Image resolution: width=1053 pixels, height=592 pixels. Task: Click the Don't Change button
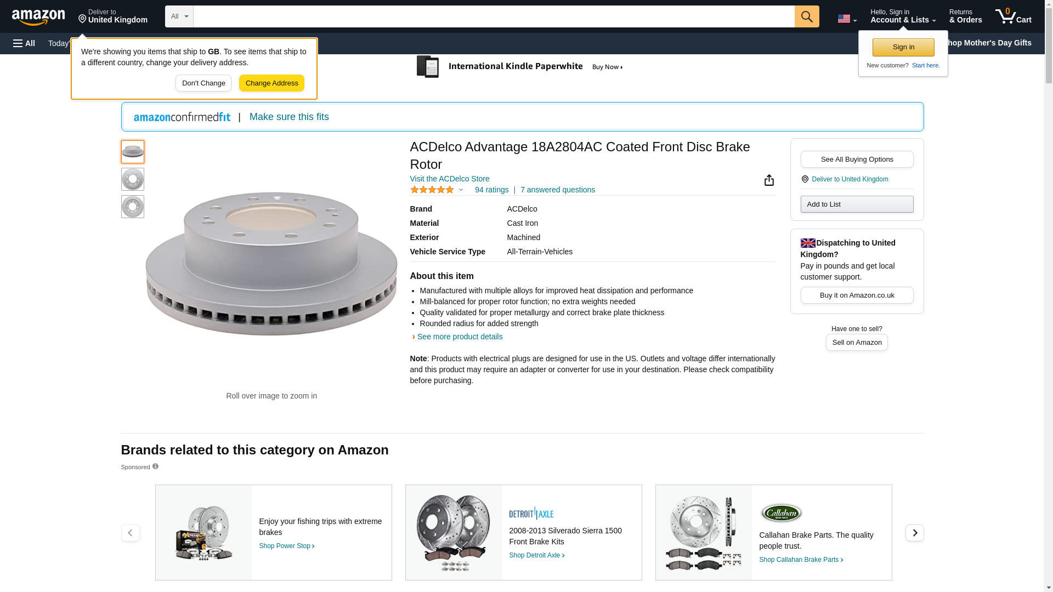coord(203,83)
